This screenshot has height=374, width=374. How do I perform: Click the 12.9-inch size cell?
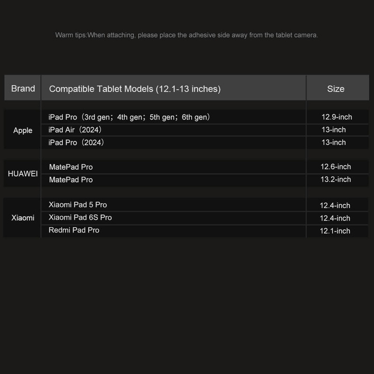coord(337,117)
